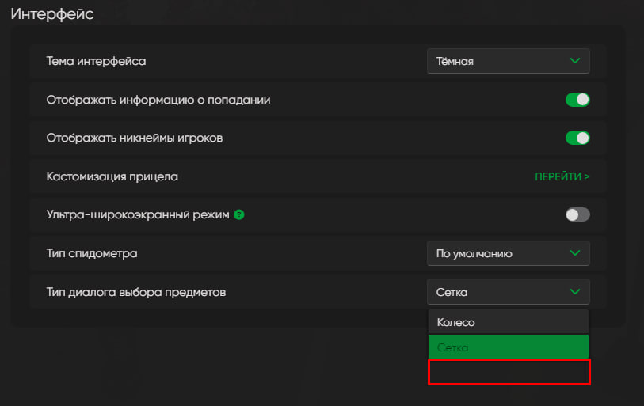The height and width of the screenshot is (406, 644).
Task: Click the Тема интерфейса label text
Action: coord(96,61)
